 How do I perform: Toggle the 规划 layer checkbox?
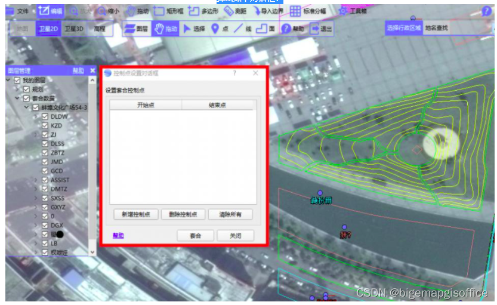27,90
